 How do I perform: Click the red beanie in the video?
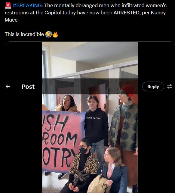127,90
